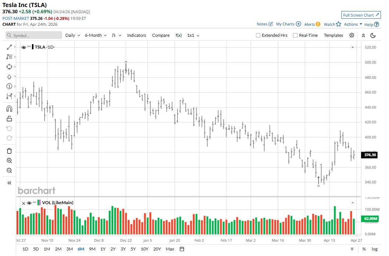The image size is (389, 256).
Task: Open chart settings gear icon
Action: [x=352, y=35]
